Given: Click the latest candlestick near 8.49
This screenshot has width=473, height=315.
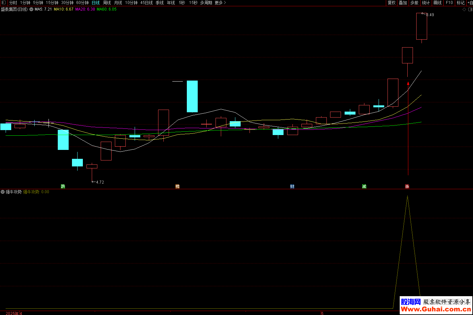Looking at the screenshot, I should [x=422, y=26].
